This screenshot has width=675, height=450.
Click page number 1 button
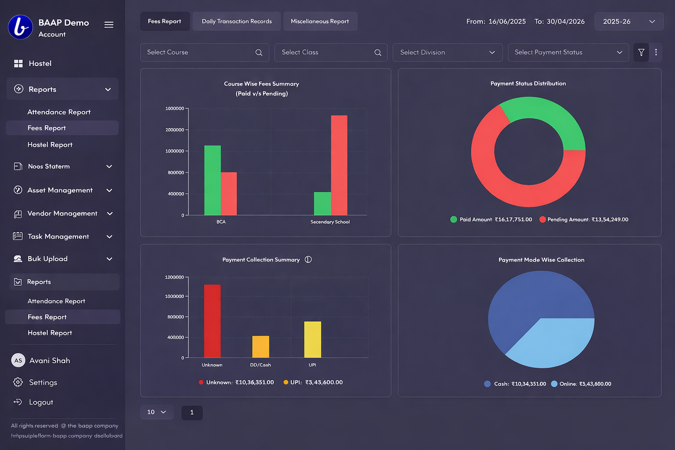[x=192, y=412]
